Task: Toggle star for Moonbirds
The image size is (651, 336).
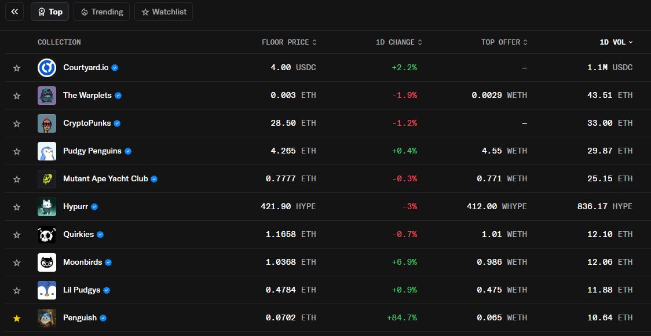Action: [x=17, y=262]
